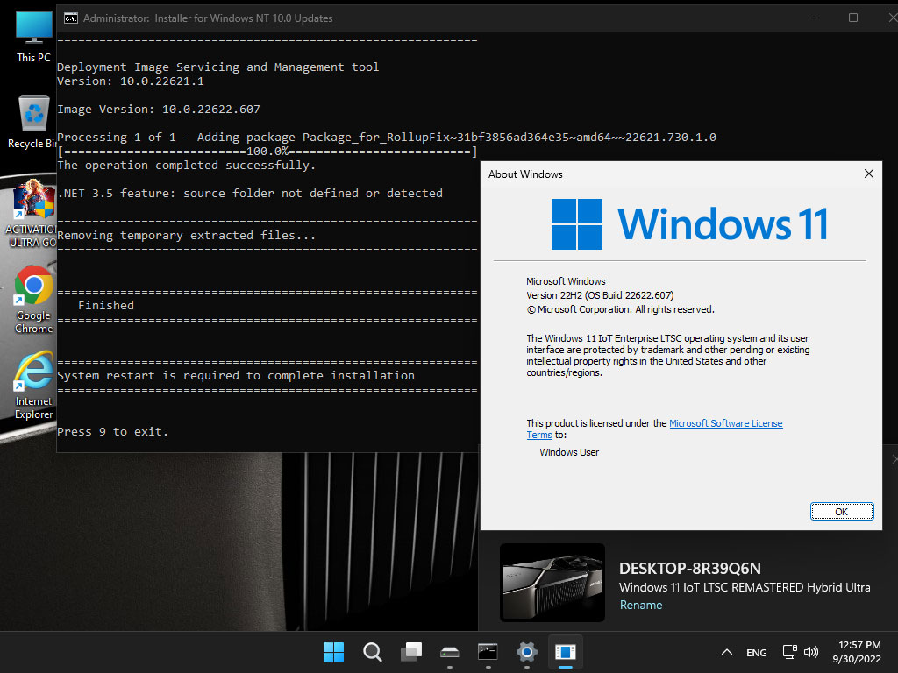Open Task View on taskbar

411,652
